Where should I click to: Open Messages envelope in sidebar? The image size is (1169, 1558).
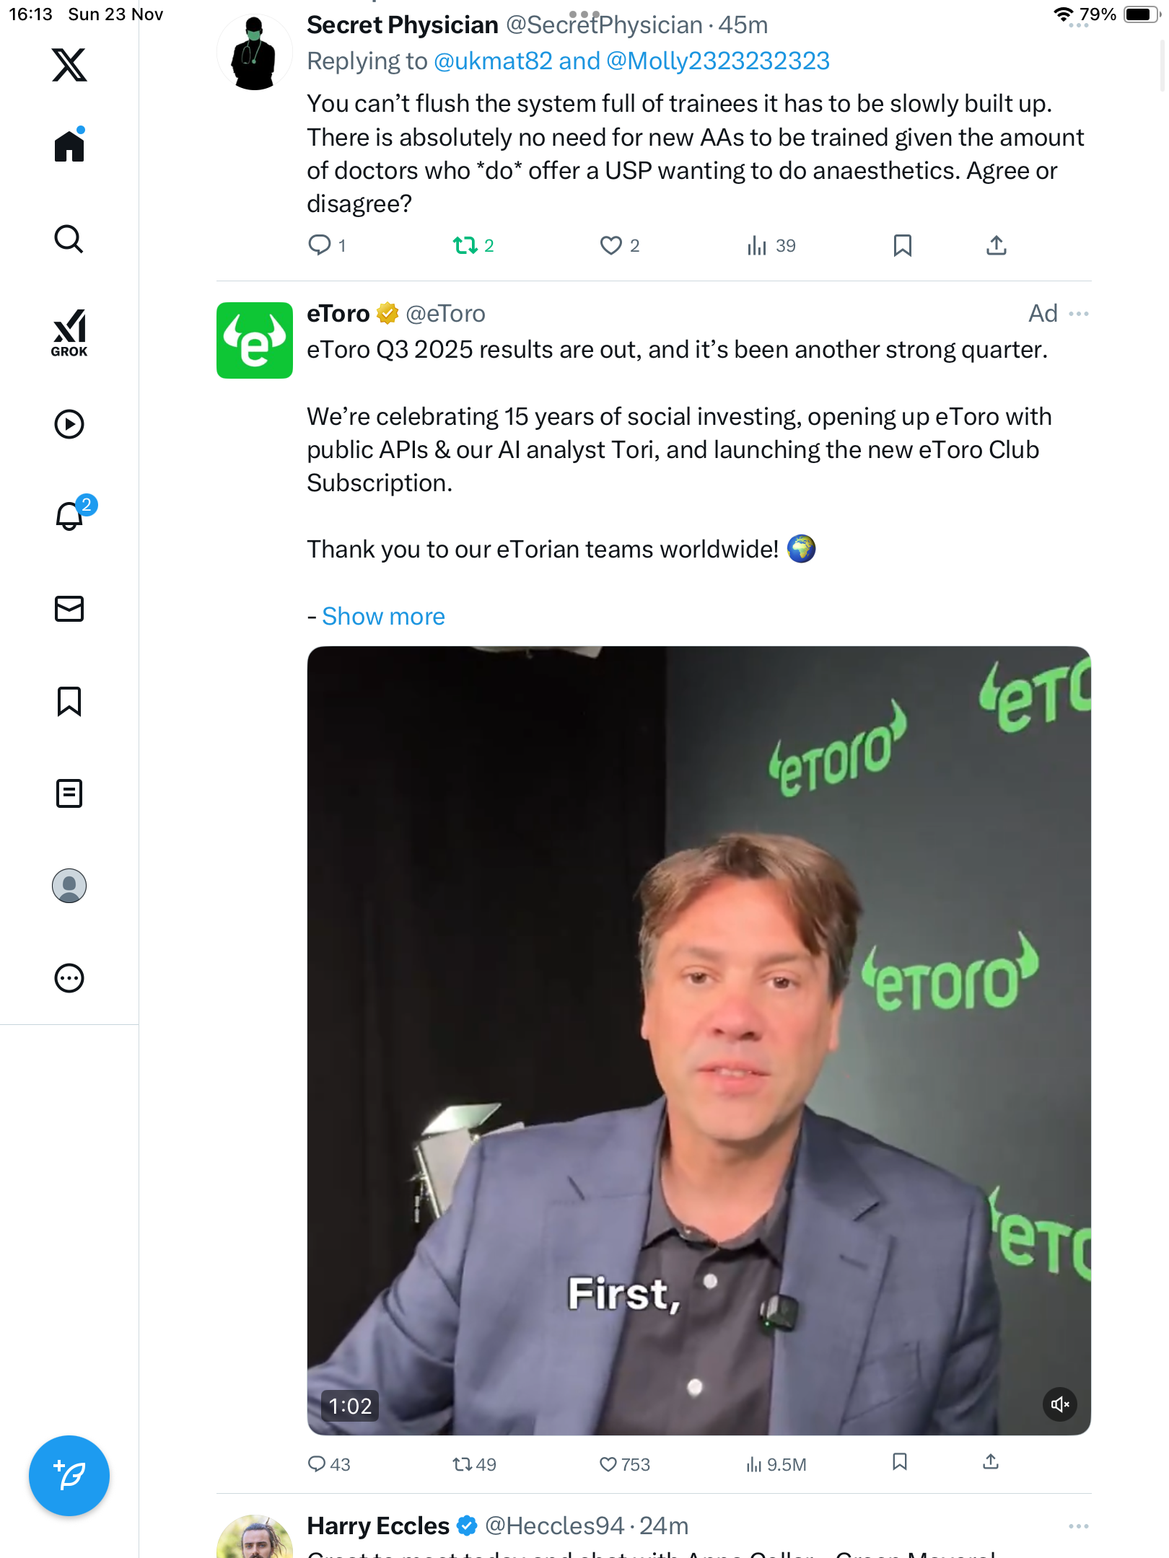(x=69, y=609)
